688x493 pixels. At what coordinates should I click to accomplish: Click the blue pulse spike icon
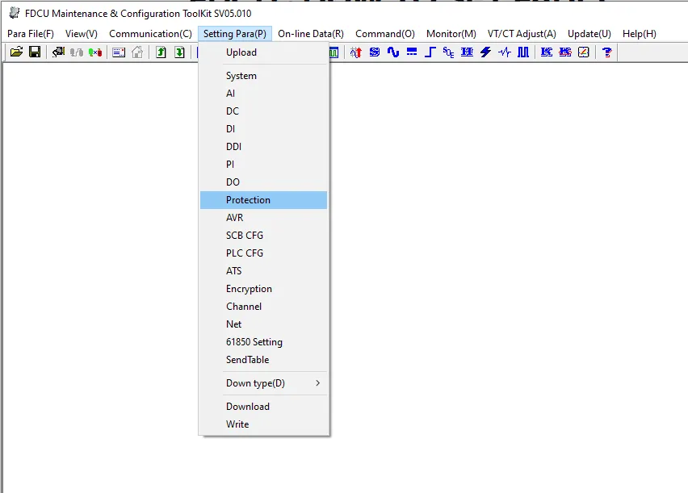pos(505,52)
